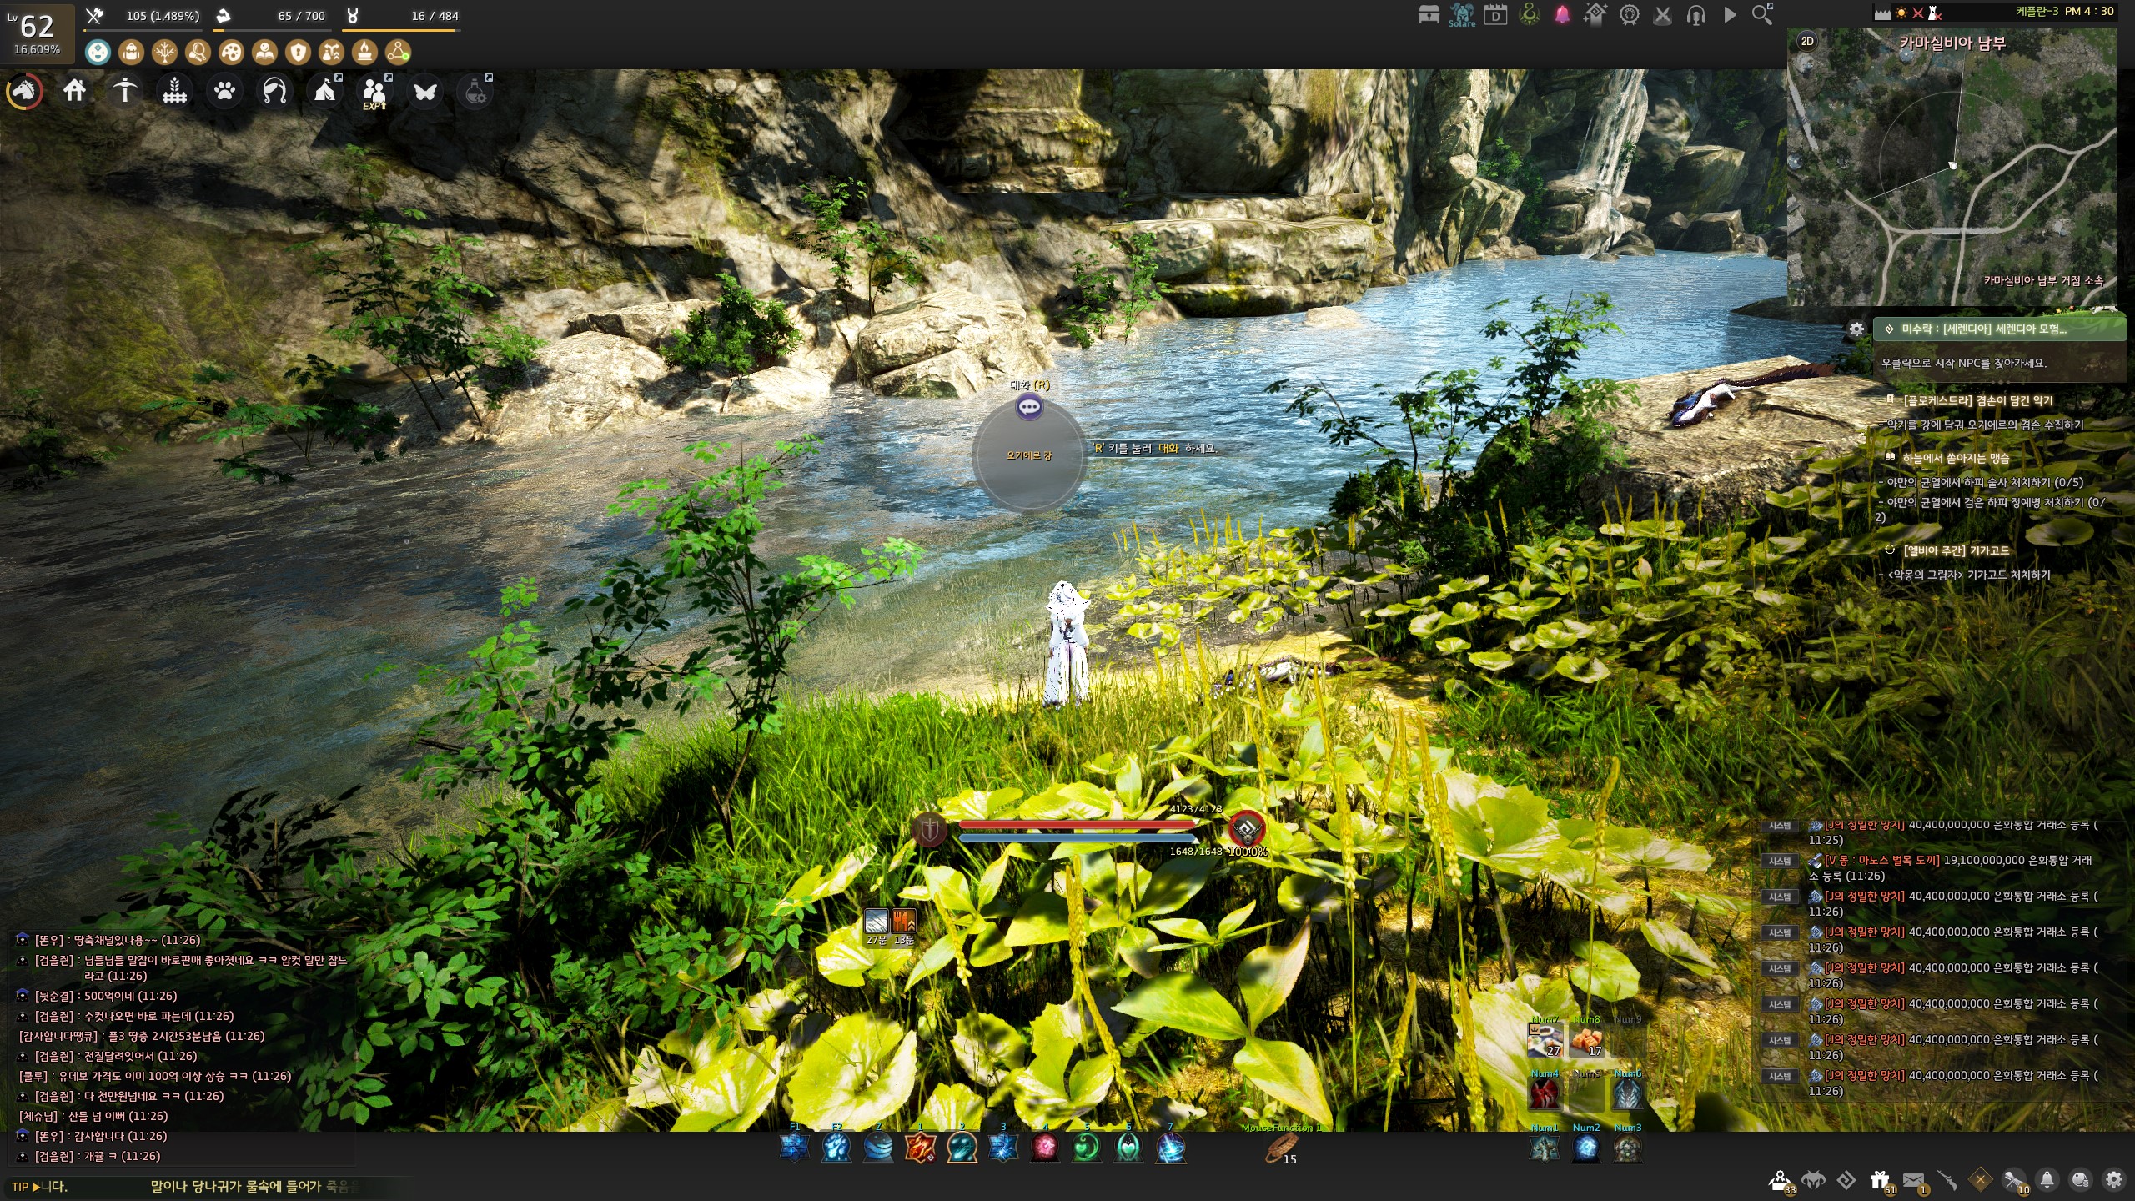This screenshot has height=1201, width=2135.
Task: Click the 대화 (R) talk bubble button
Action: (1029, 407)
